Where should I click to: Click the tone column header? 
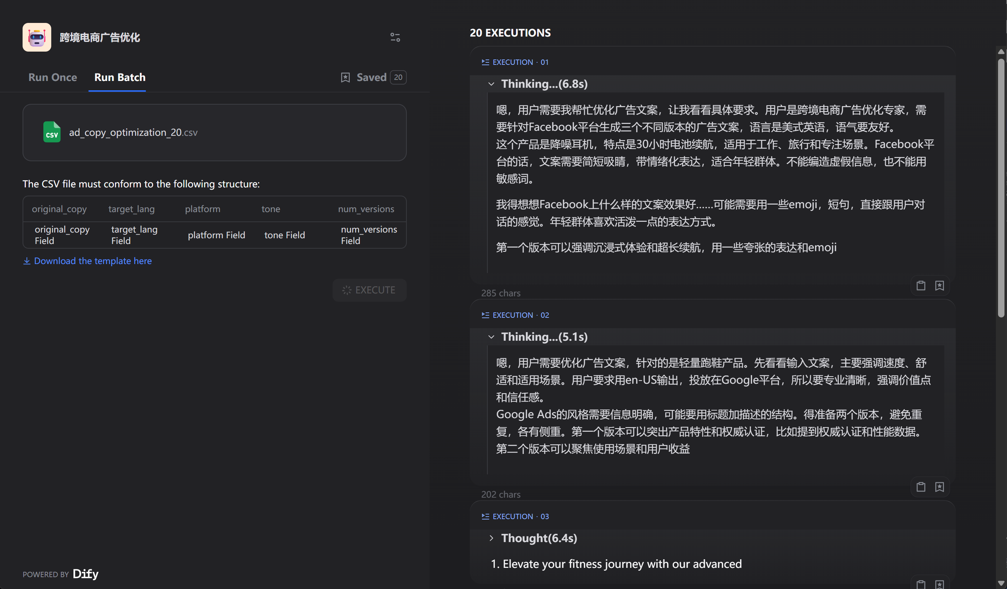[271, 209]
